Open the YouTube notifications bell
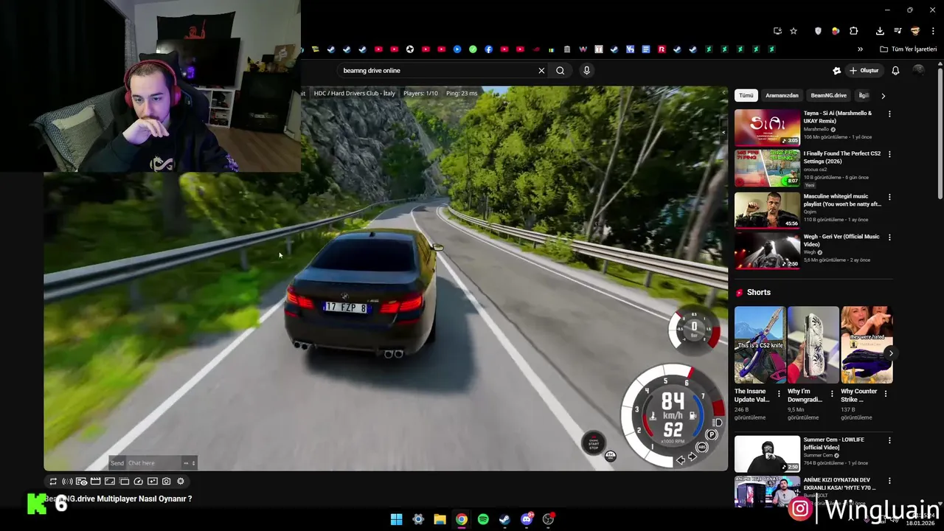This screenshot has width=944, height=531. click(895, 71)
